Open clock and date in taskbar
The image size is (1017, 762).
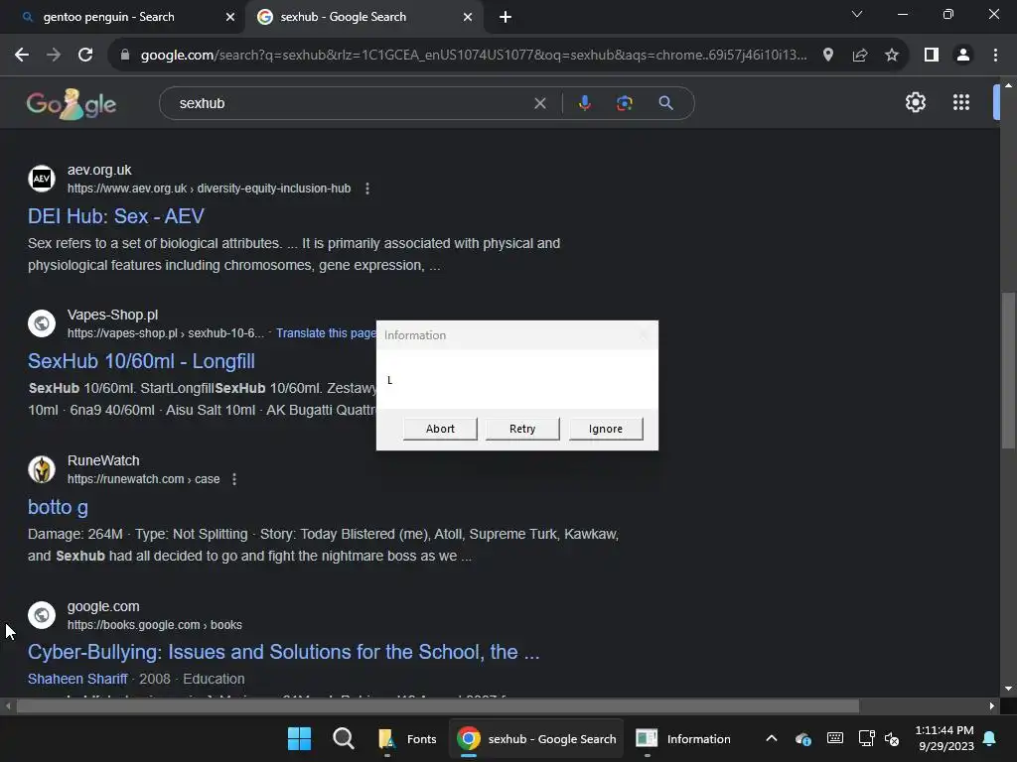(944, 738)
